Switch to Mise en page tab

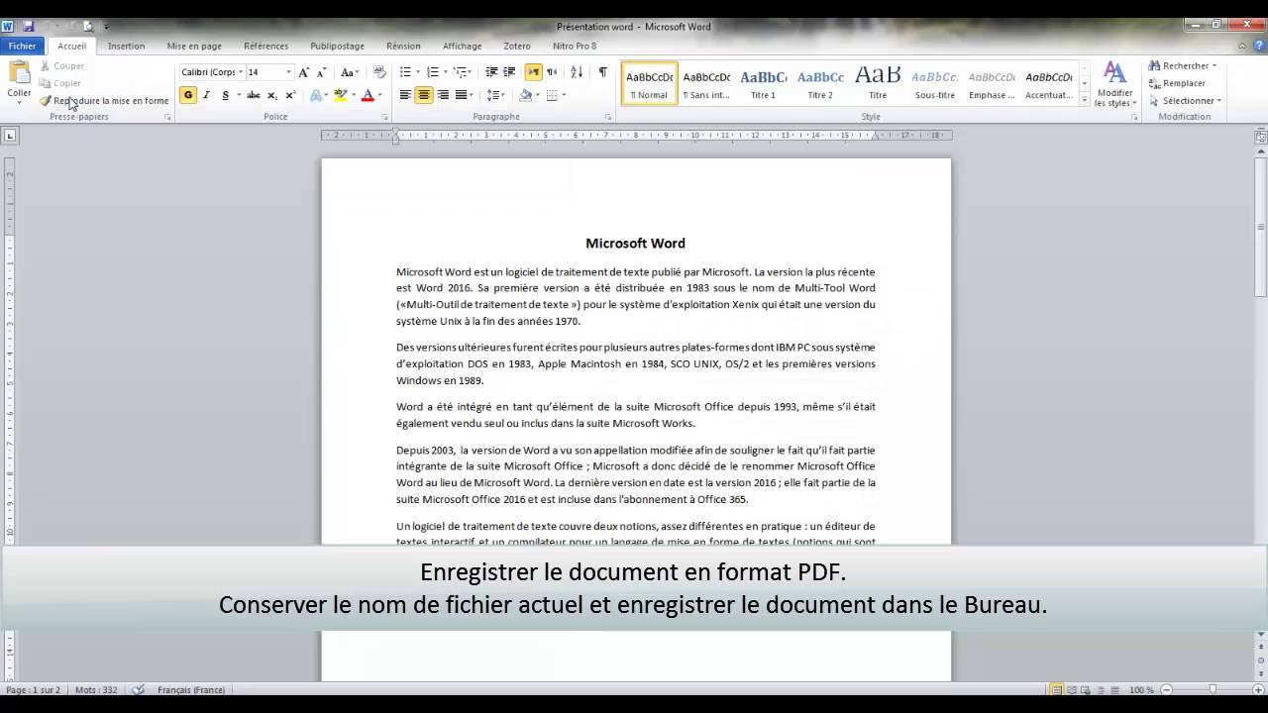point(194,46)
